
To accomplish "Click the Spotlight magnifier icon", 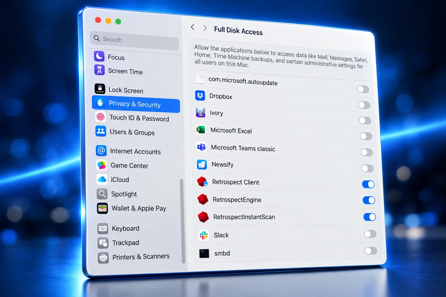I will click(x=102, y=193).
